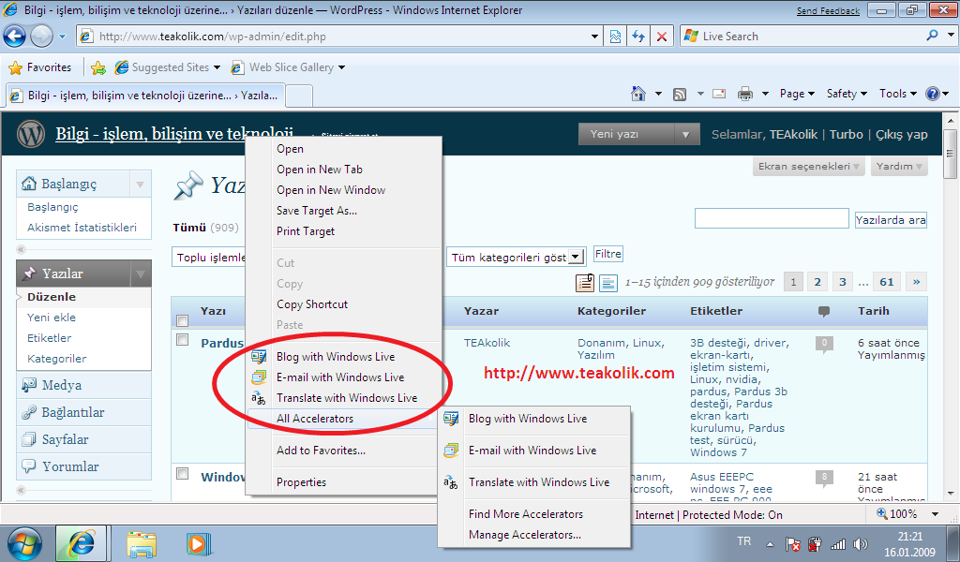This screenshot has height=562, width=960.
Task: Click the Live Search text box
Action: tap(811, 37)
